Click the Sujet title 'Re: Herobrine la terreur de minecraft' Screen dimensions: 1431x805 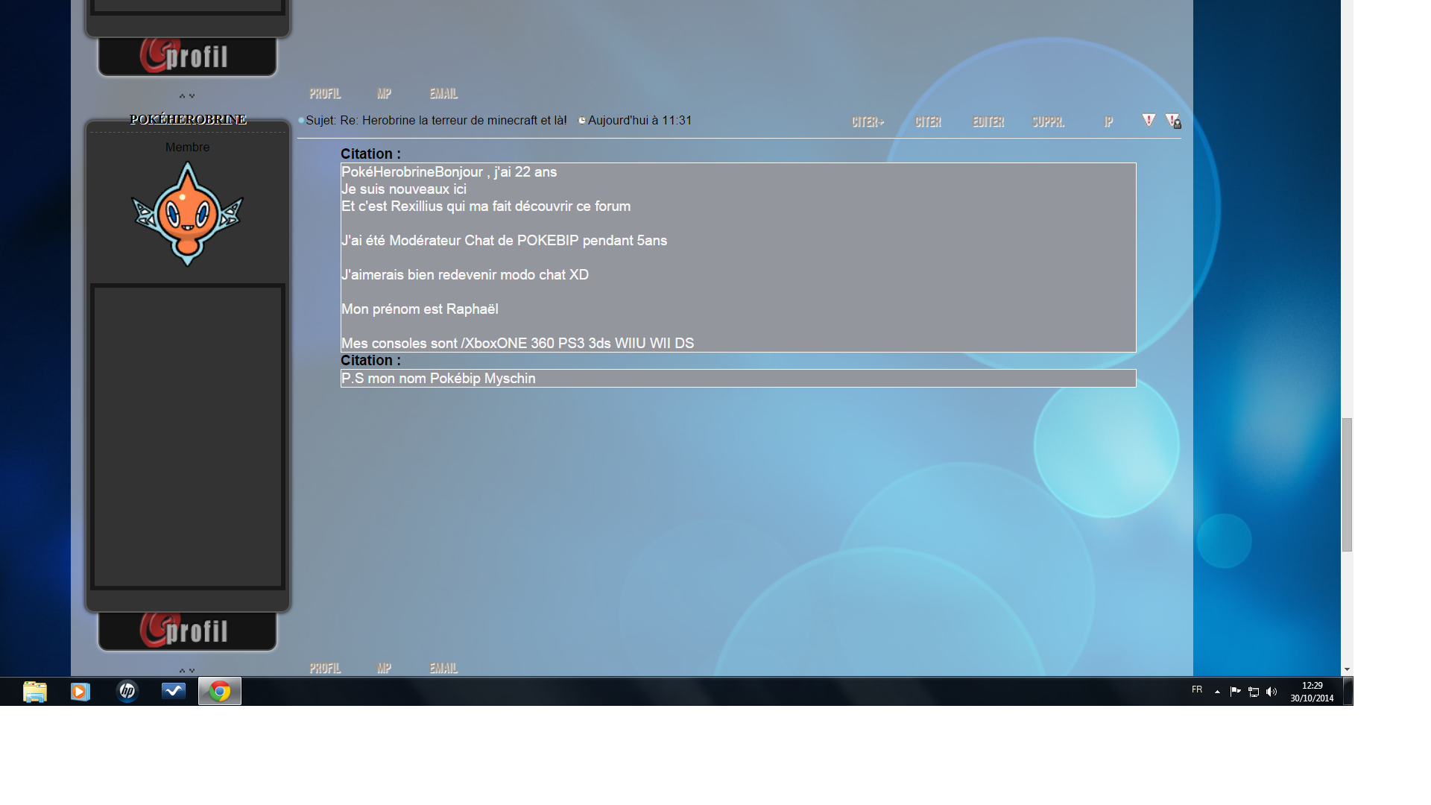pyautogui.click(x=453, y=121)
